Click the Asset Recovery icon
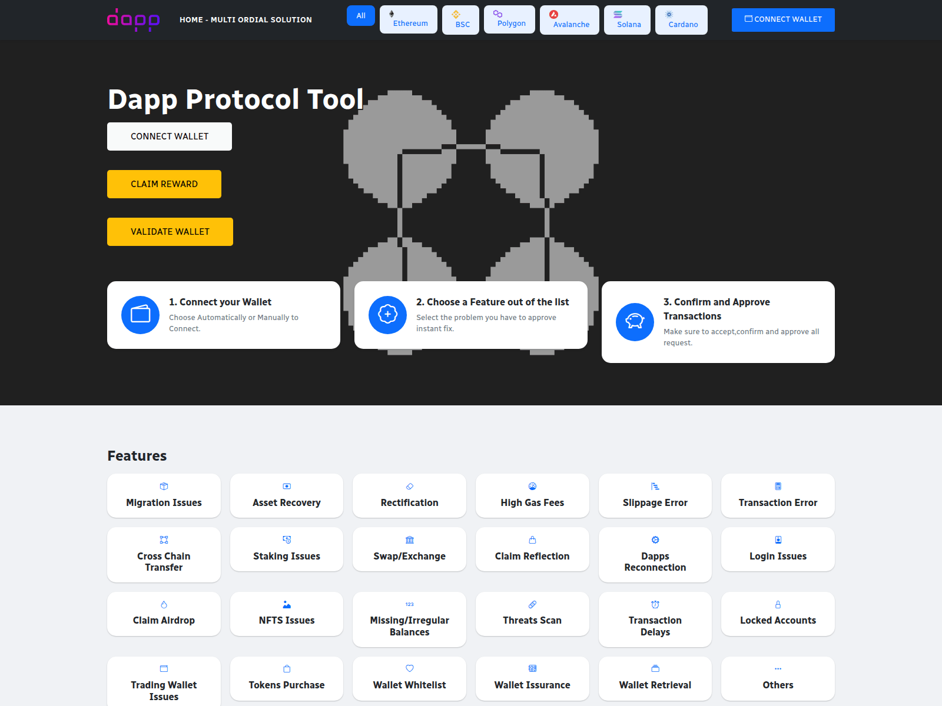Image resolution: width=942 pixels, height=706 pixels. (287, 487)
